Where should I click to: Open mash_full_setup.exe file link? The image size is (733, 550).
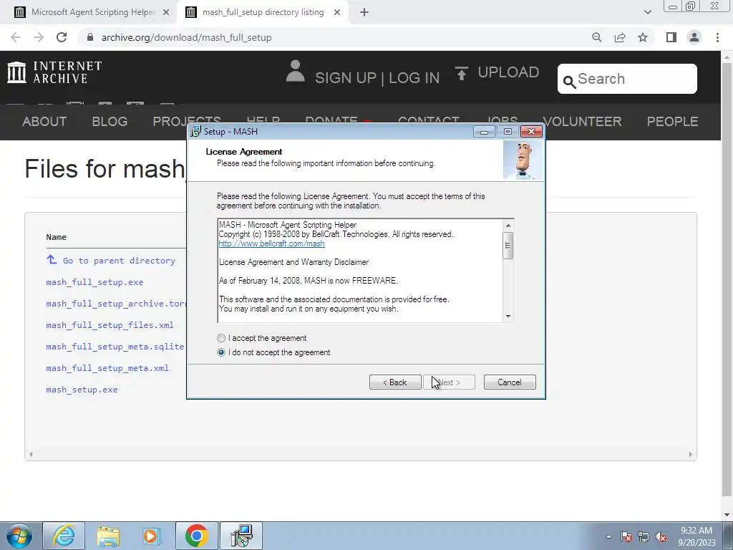click(94, 282)
